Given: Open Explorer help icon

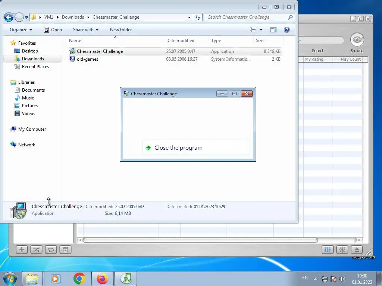Looking at the screenshot, I should 287,30.
